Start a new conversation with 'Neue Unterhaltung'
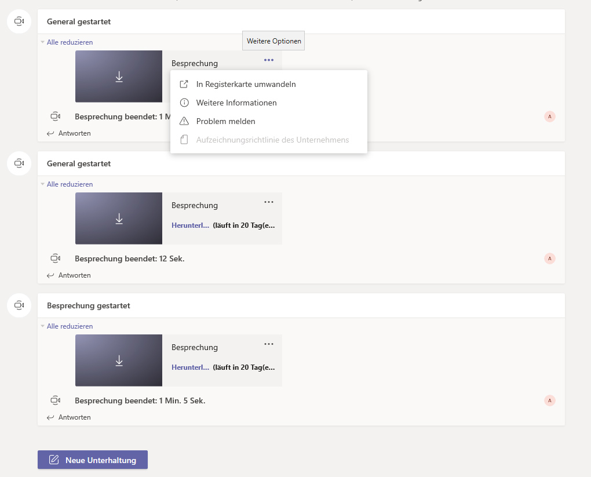 click(x=93, y=460)
